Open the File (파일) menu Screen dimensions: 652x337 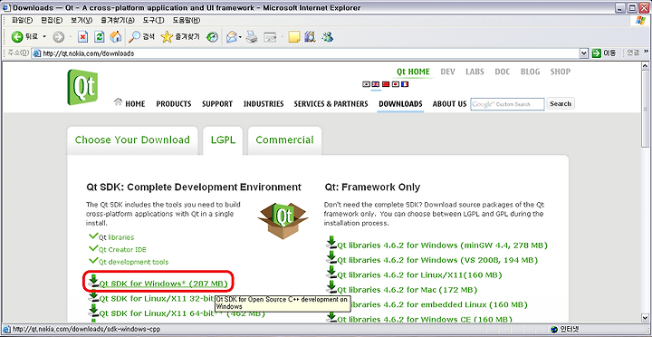pyautogui.click(x=22, y=21)
